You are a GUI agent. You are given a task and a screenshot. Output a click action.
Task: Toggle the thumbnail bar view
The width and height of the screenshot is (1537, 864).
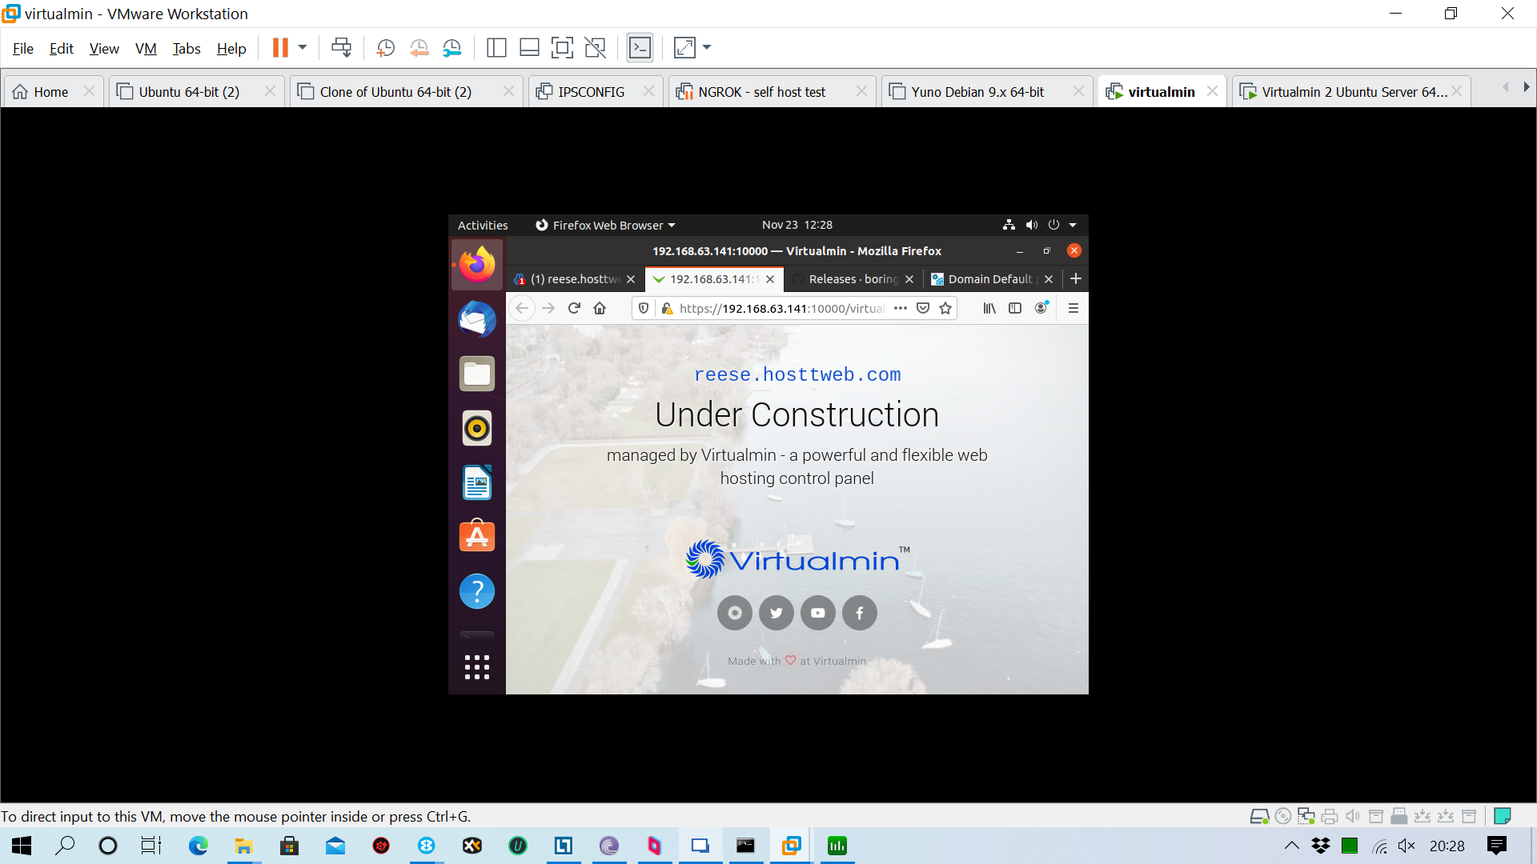(x=529, y=48)
